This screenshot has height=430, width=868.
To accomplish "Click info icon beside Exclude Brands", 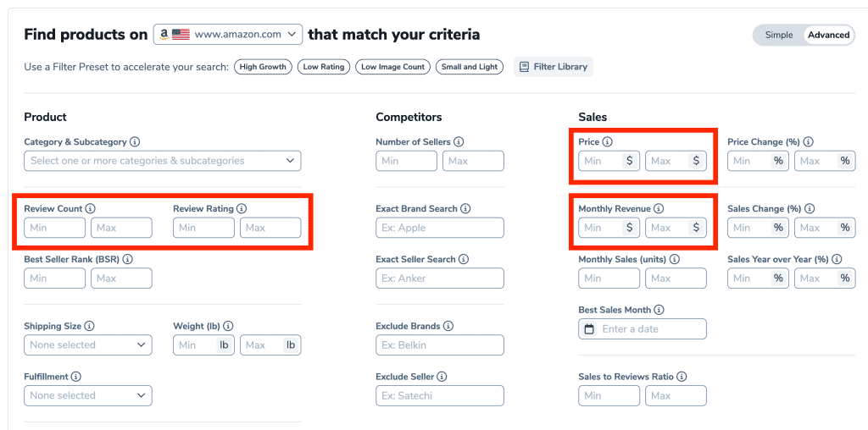I will point(448,326).
